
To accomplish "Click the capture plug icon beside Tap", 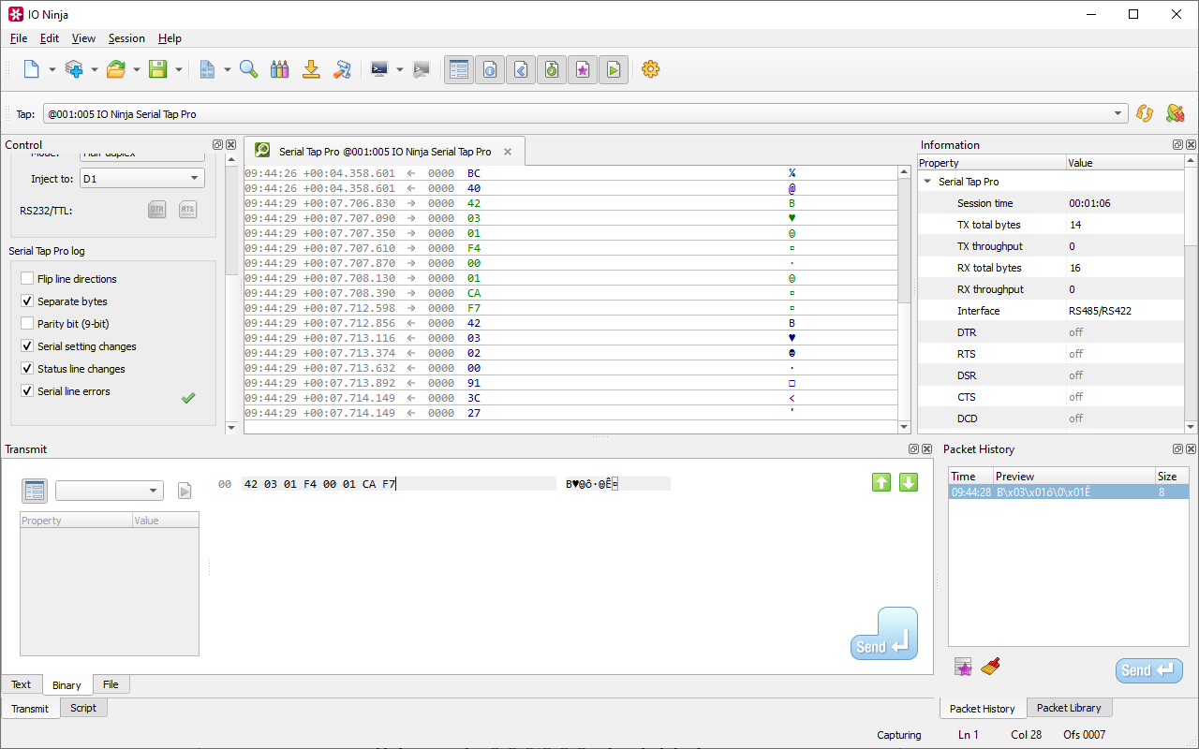I will tap(1175, 113).
